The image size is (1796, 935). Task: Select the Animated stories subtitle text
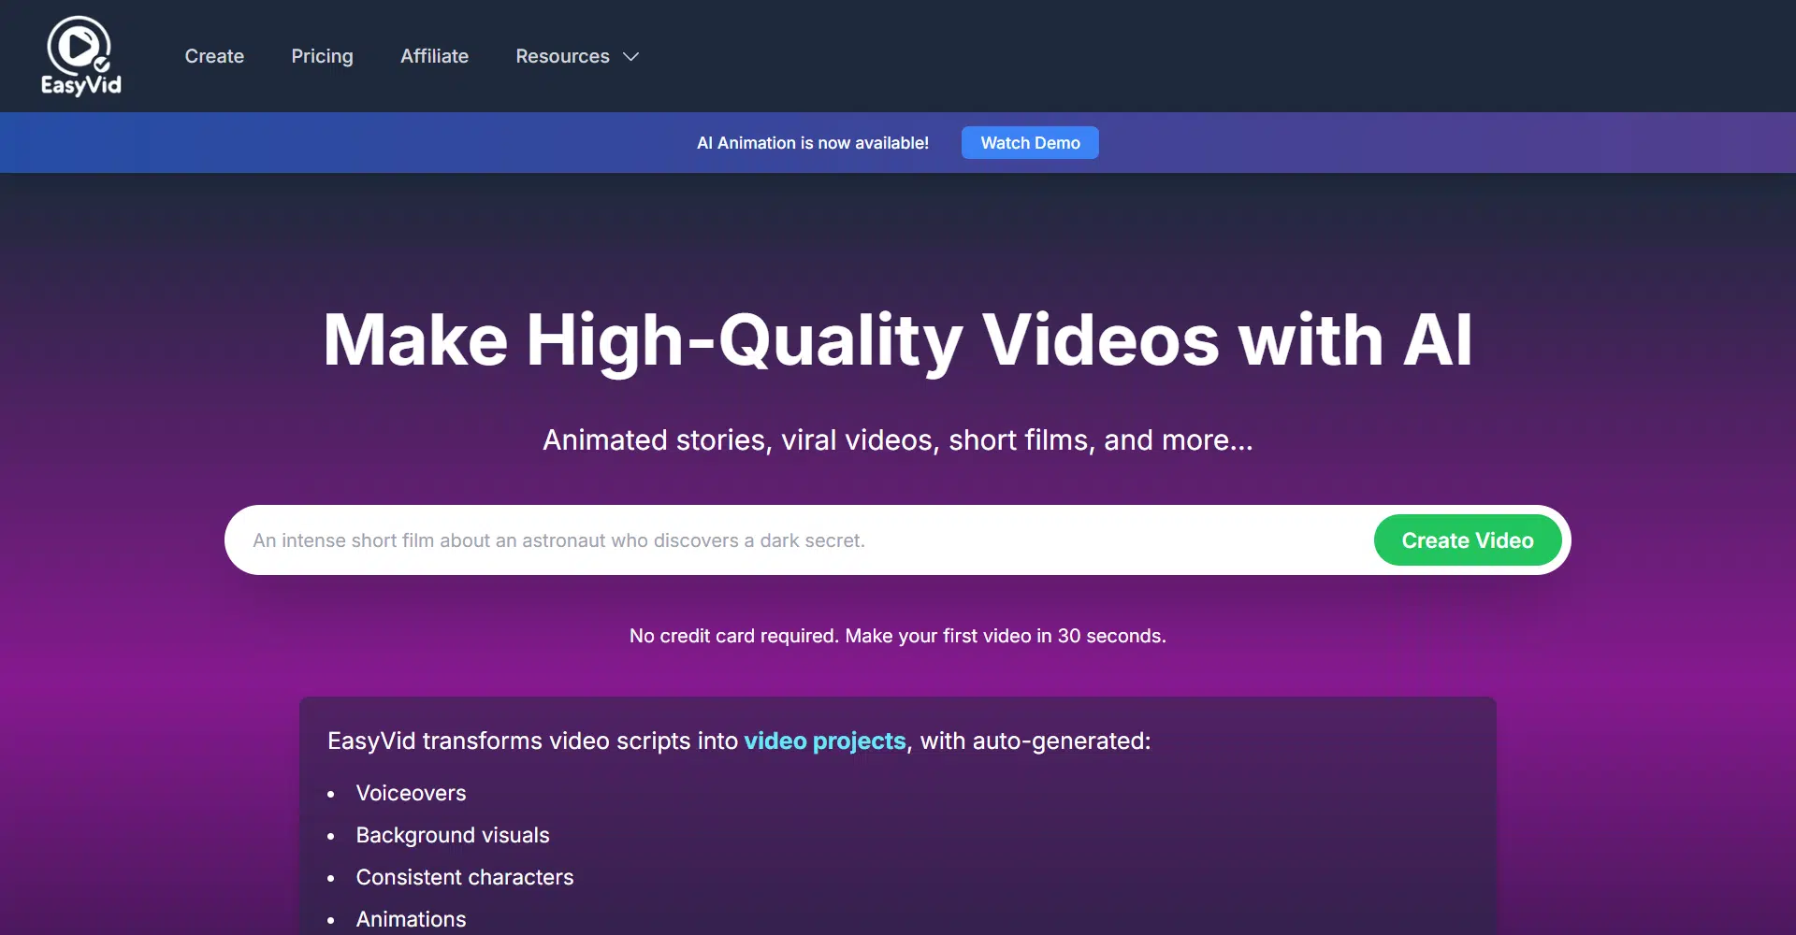897,439
